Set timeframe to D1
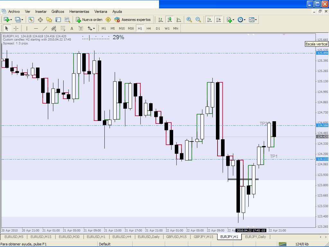The image size is (329, 247). pyautogui.click(x=158, y=28)
